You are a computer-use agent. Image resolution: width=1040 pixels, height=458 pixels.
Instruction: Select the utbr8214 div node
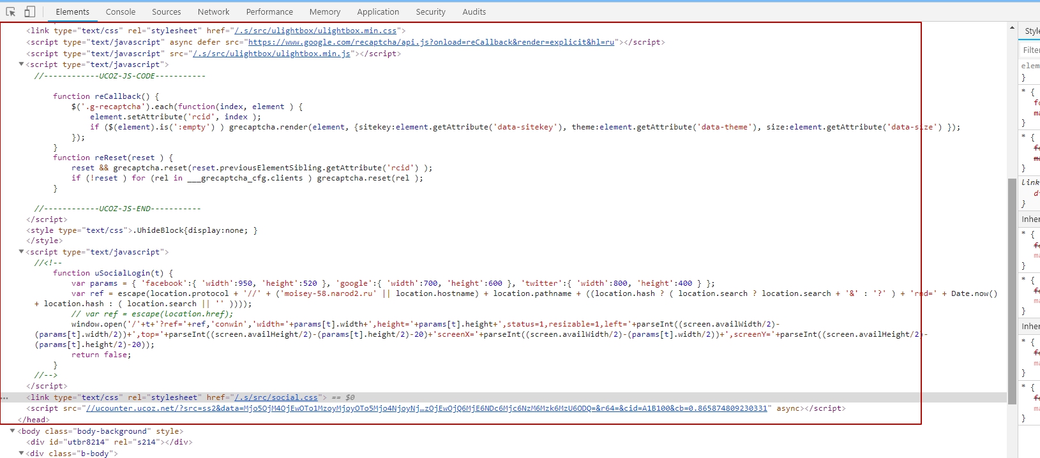(x=109, y=442)
